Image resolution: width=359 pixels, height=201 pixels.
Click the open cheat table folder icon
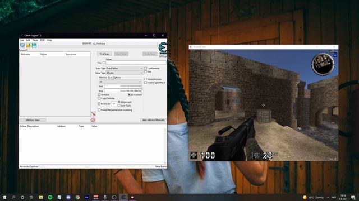tap(28, 45)
